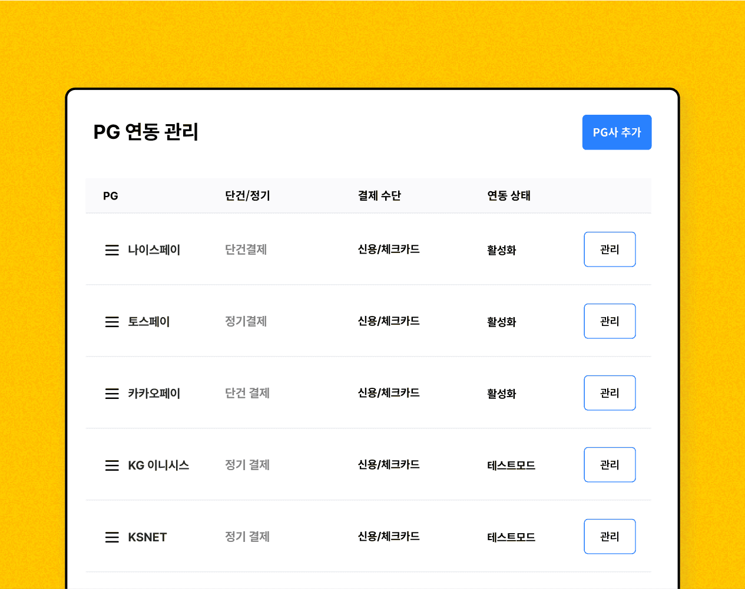Select the KG 이니시스 PG name
745x589 pixels.
pyautogui.click(x=158, y=465)
